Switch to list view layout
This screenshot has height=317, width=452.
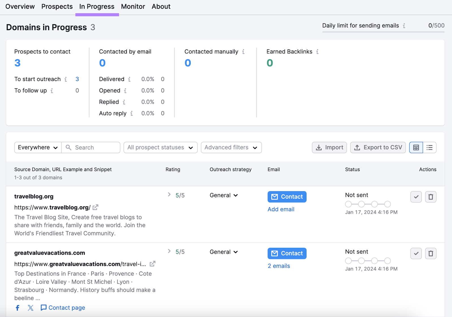tap(429, 147)
